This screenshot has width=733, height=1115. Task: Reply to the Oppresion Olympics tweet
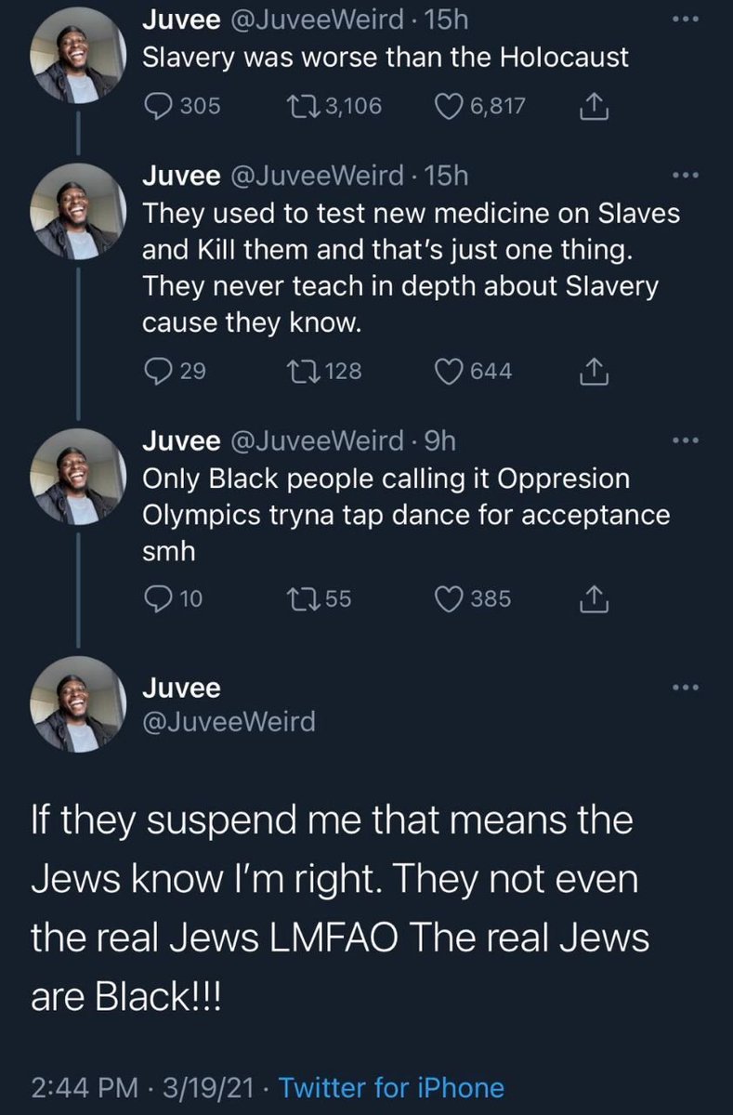156,599
